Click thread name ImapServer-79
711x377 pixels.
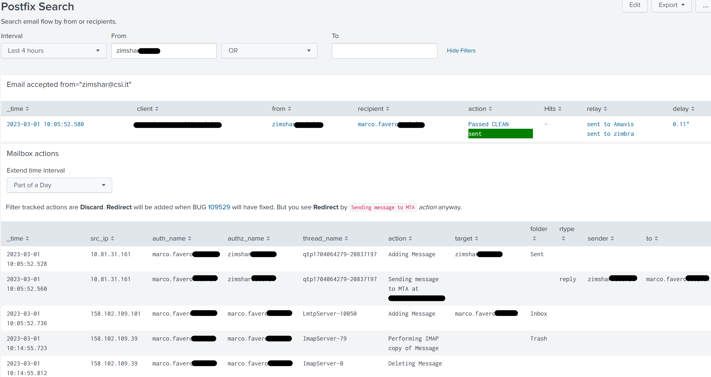point(324,339)
